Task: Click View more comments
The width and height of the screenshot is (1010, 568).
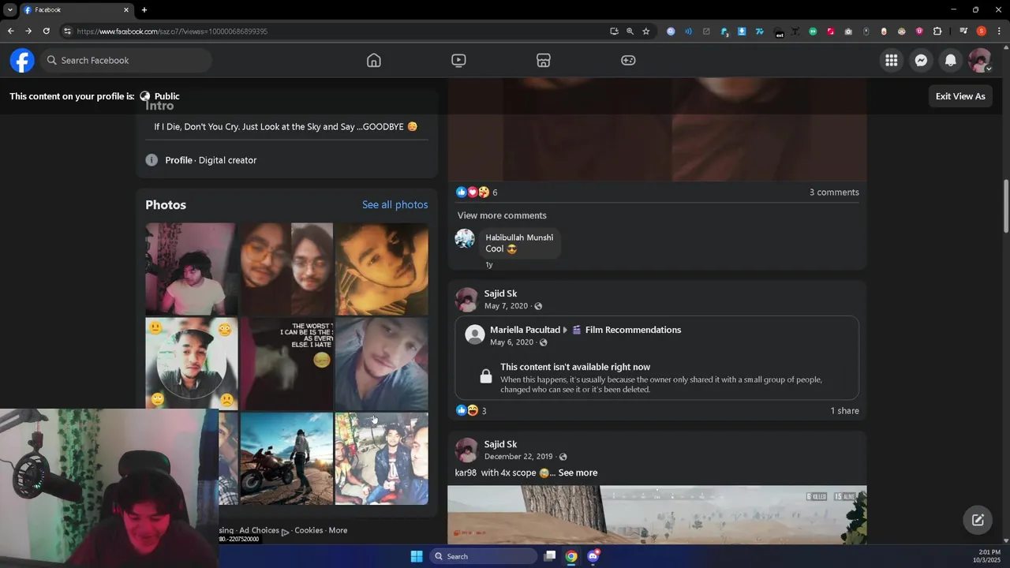Action: [502, 215]
